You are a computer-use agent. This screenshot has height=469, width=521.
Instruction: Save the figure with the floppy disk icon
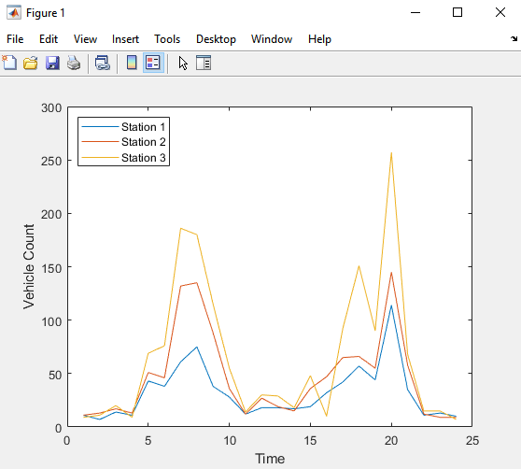pyautogui.click(x=52, y=63)
